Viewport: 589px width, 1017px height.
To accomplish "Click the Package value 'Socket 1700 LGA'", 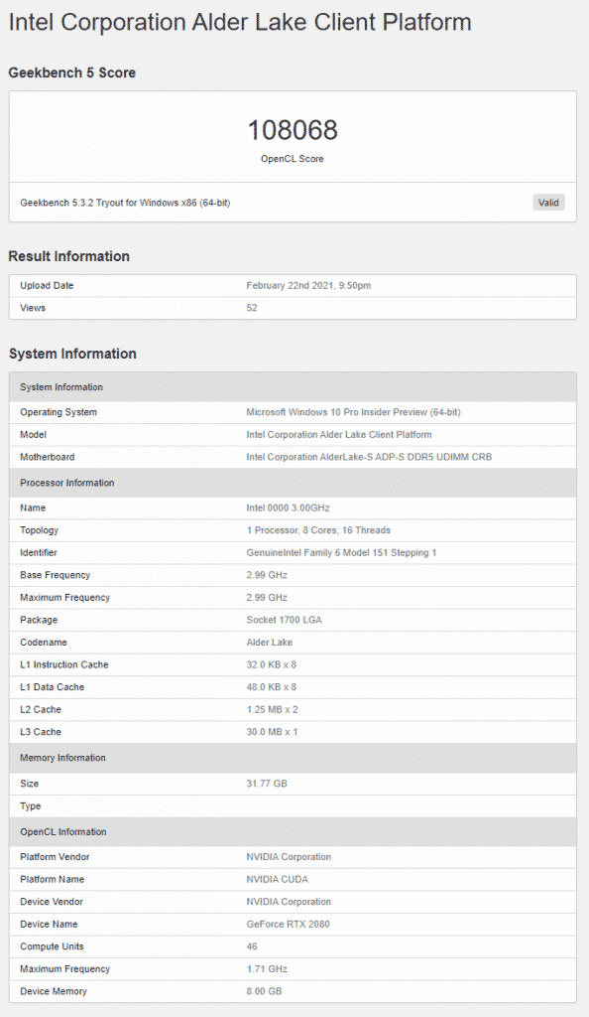I will click(285, 620).
